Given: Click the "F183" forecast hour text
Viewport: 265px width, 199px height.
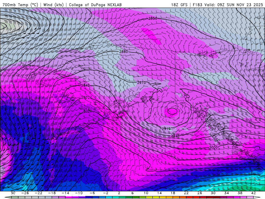Looking at the screenshot, I should pyautogui.click(x=197, y=5).
